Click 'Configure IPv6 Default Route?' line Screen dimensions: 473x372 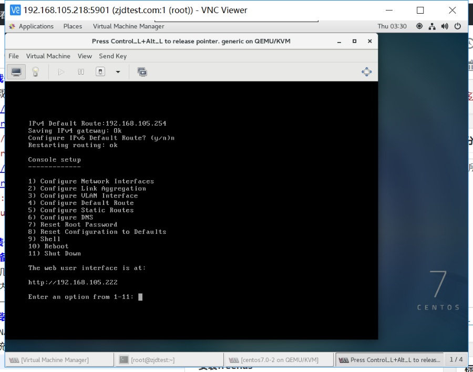(101, 138)
